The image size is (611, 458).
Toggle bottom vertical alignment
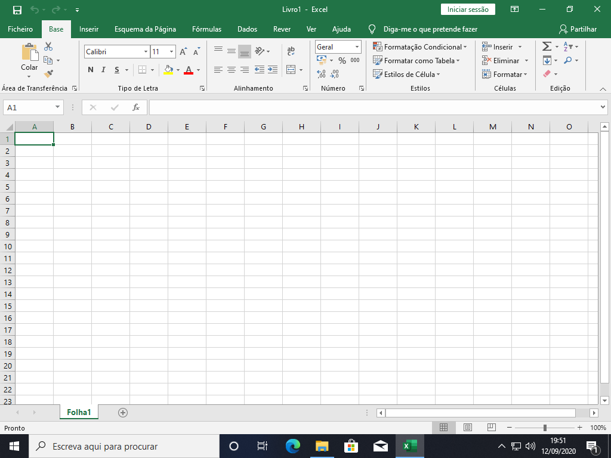pos(245,51)
